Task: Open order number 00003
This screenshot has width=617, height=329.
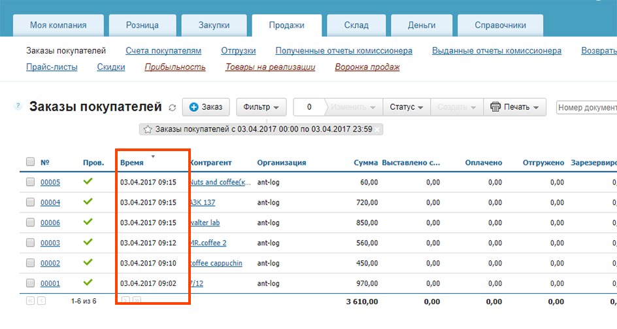Action: pos(50,243)
